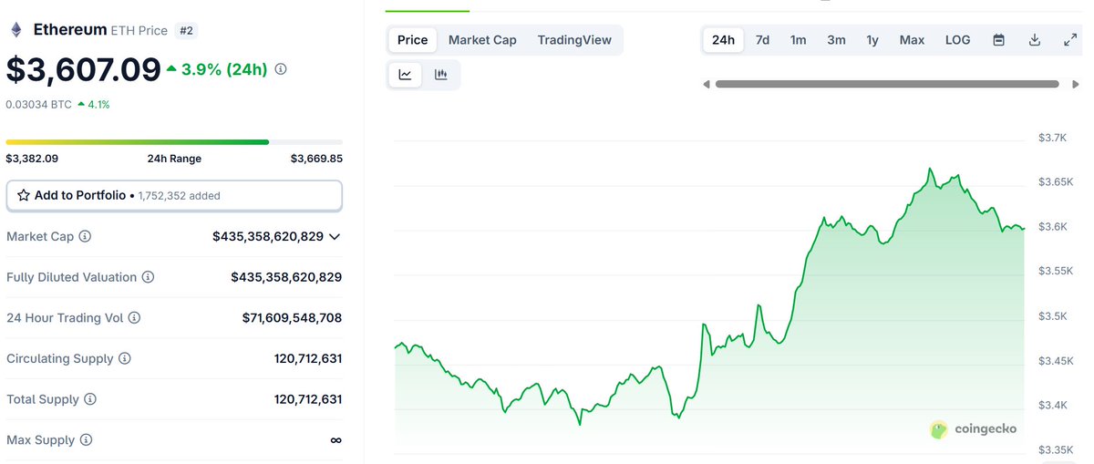The width and height of the screenshot is (1094, 464).
Task: Click info icon beside Circulating Supply
Action: click(125, 359)
